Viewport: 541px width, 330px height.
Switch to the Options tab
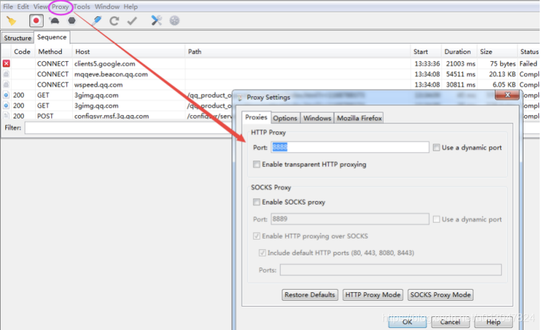click(x=285, y=118)
